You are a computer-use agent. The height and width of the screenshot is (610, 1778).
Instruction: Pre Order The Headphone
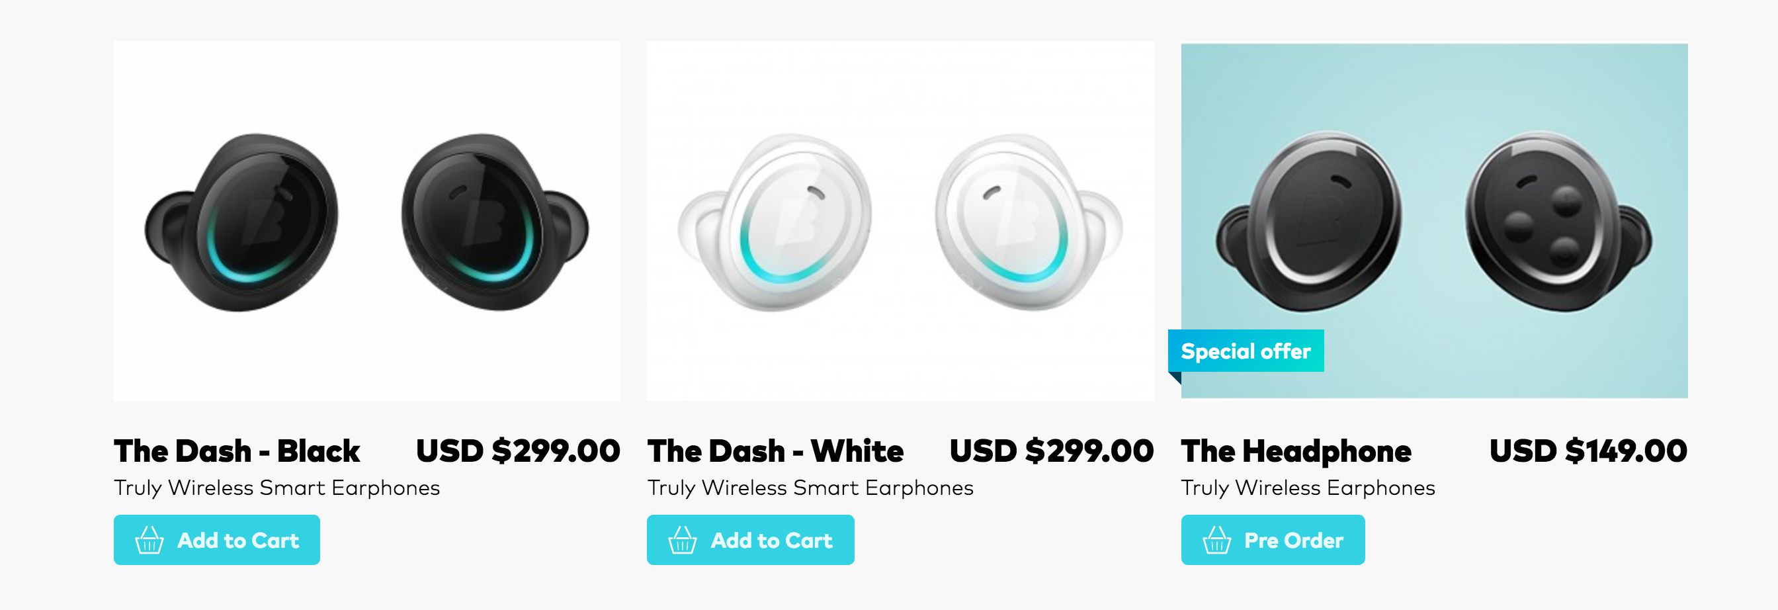tap(1273, 541)
